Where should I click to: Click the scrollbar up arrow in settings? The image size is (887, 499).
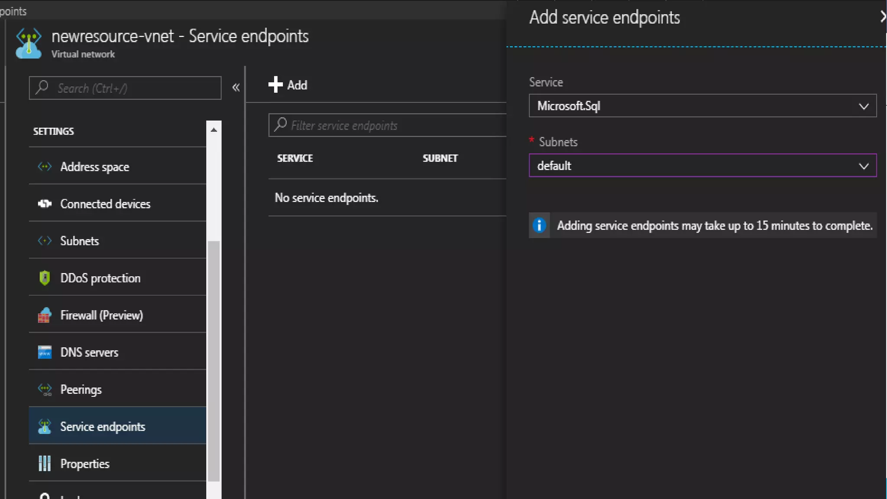coord(214,130)
